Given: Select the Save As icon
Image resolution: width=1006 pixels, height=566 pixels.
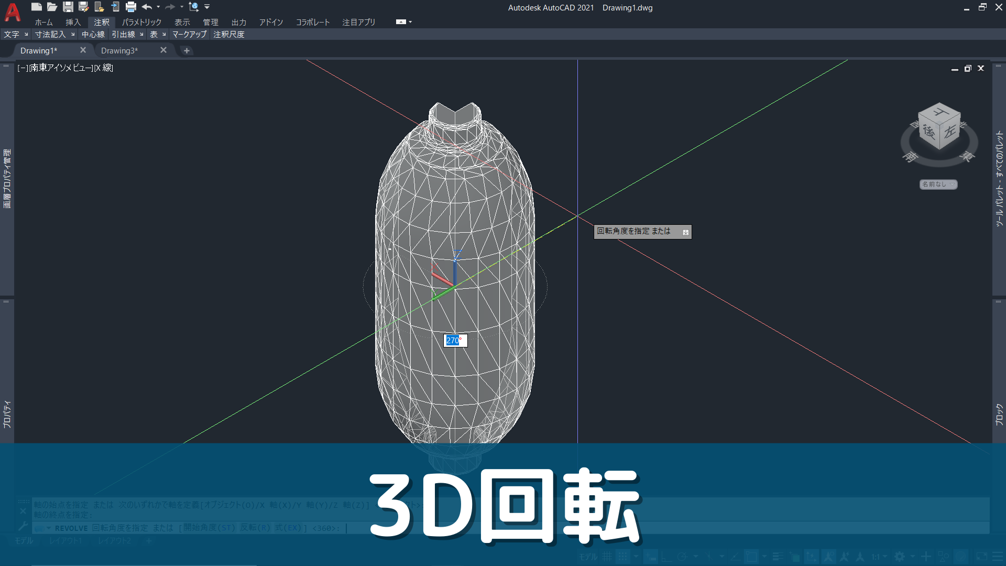Looking at the screenshot, I should [83, 7].
